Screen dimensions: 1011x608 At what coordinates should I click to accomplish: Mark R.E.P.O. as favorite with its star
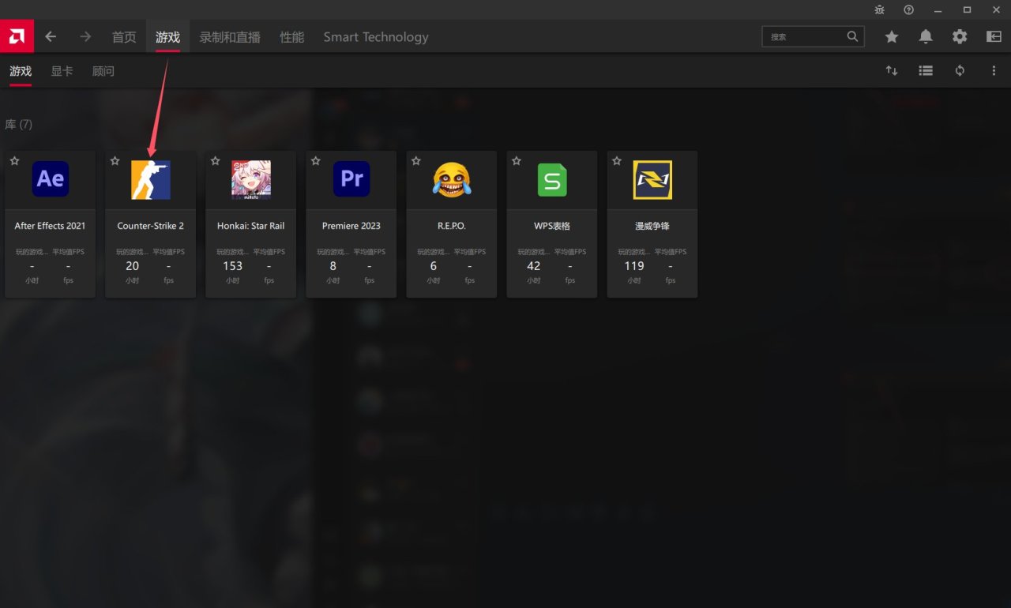click(x=415, y=161)
